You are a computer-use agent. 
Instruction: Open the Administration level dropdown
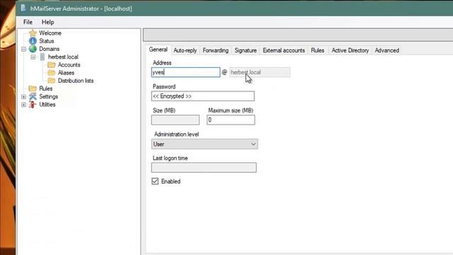click(205, 144)
